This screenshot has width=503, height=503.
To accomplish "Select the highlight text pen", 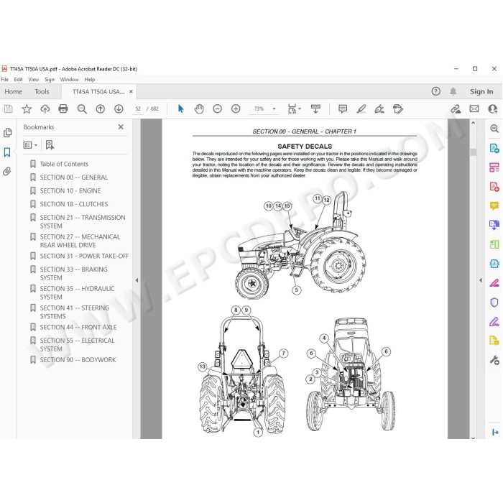I will (x=361, y=109).
